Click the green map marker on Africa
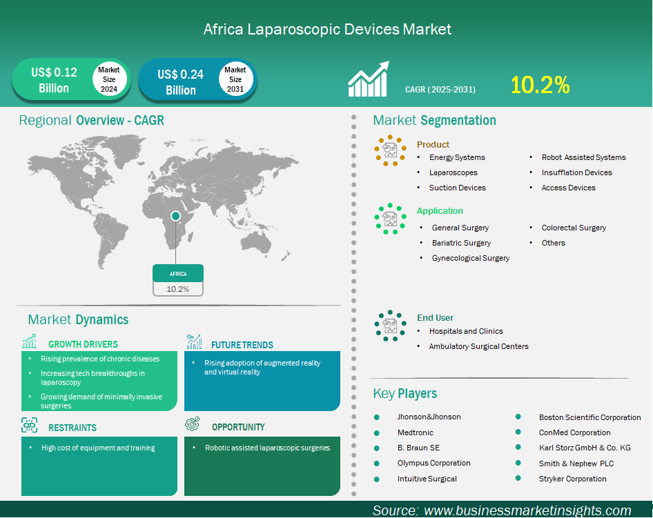This screenshot has height=518, width=653. tap(176, 216)
